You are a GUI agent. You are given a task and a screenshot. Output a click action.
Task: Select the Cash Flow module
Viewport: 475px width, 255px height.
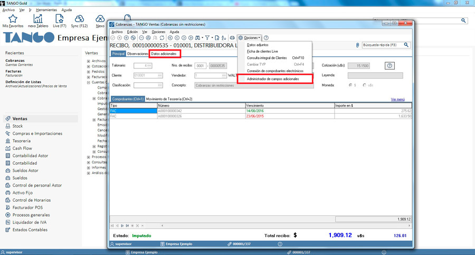[22, 148]
